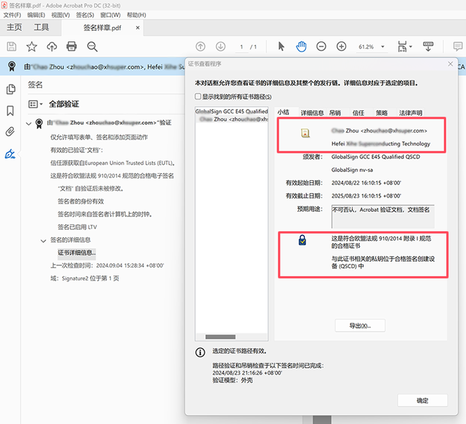Add document to starred with star icon
This screenshot has height=424, width=466.
click(32, 47)
